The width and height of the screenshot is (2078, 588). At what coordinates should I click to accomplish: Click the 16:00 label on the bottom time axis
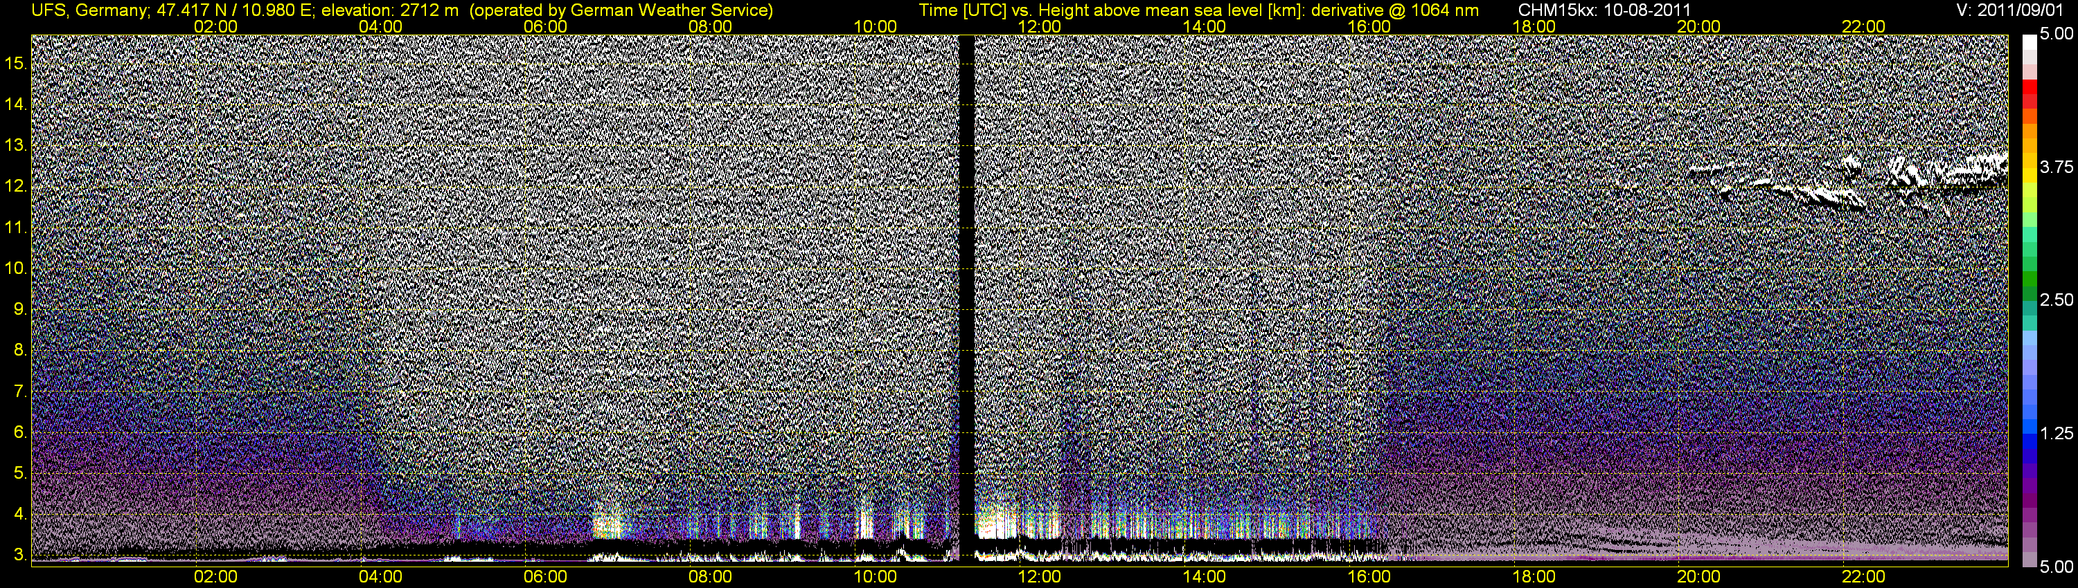[x=1369, y=577]
